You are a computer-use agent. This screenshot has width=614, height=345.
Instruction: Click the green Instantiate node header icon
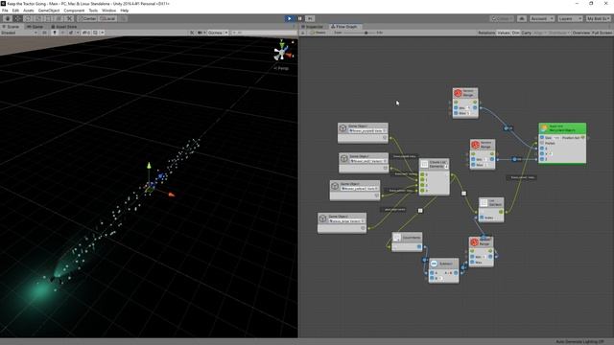click(x=544, y=127)
